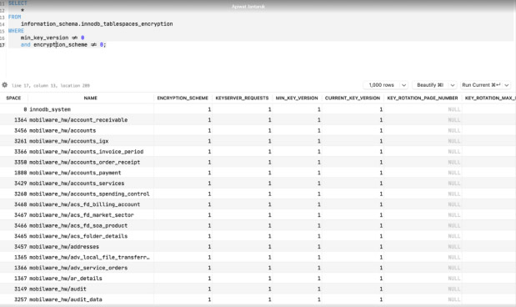Click the information_schema table name in query
This screenshot has height=307, width=516.
(97, 23)
